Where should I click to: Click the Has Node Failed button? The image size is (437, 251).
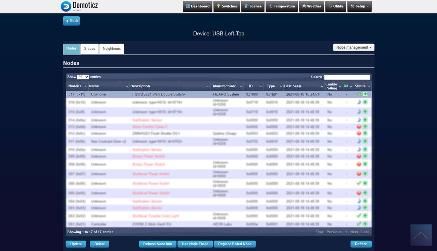pos(195,244)
